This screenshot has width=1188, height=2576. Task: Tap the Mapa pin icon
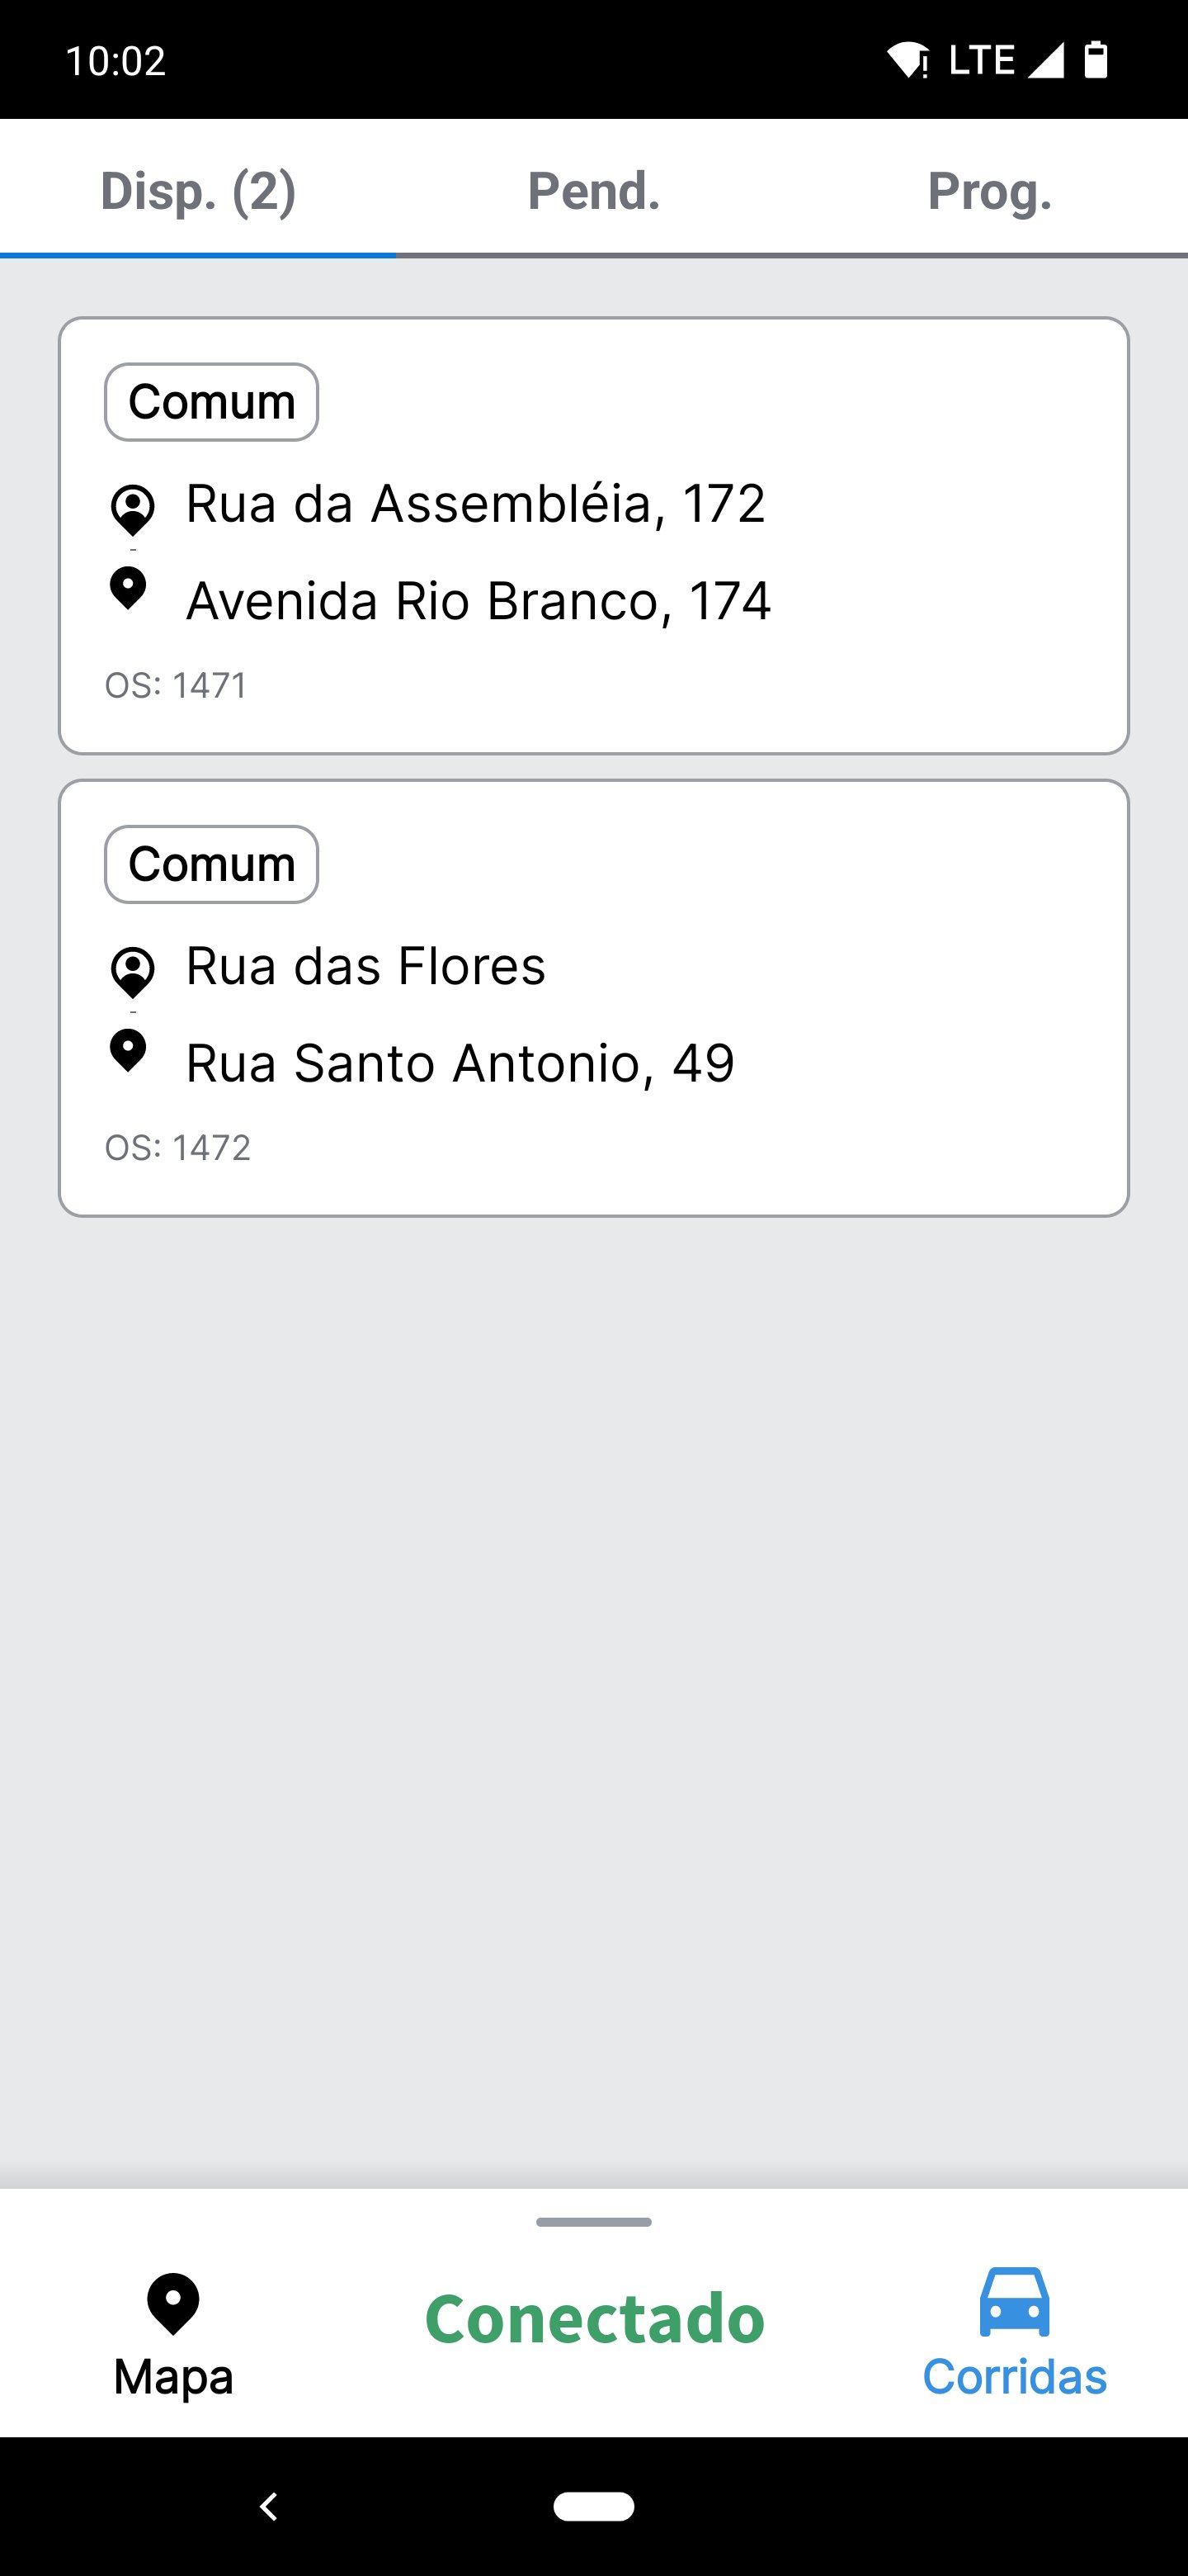173,2304
